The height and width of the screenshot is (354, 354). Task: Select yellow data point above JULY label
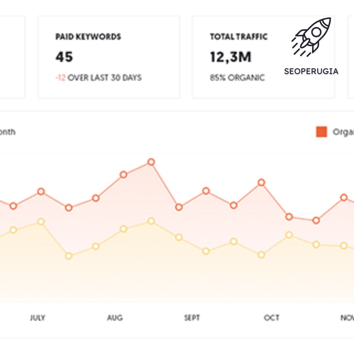pos(41,222)
